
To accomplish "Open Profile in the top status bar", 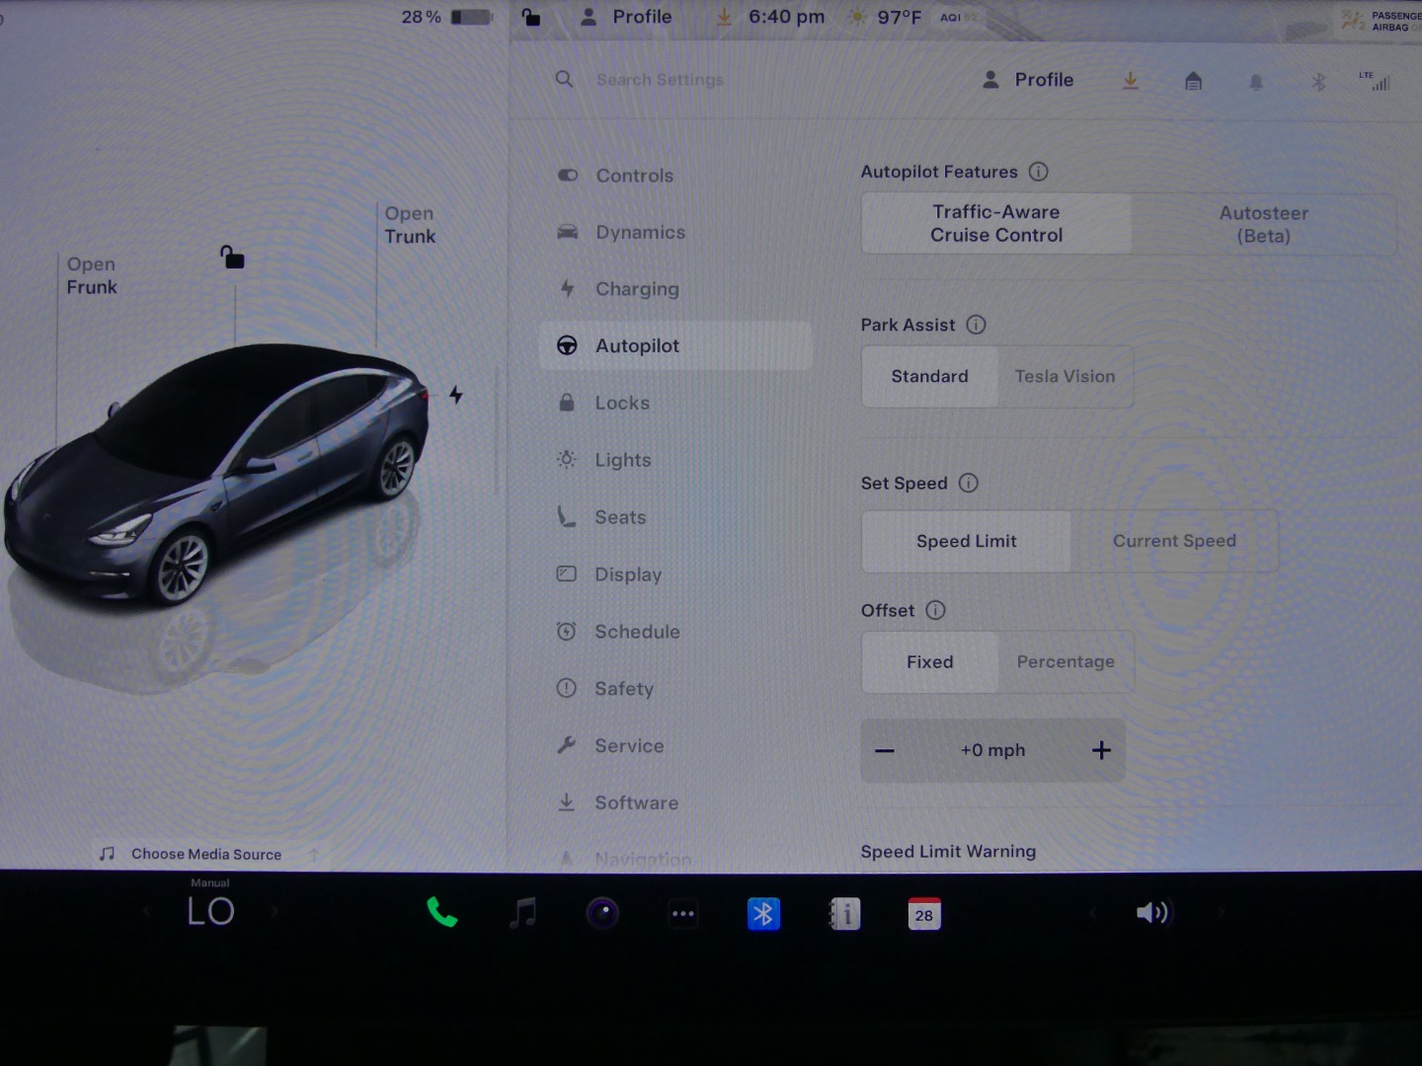I will [626, 17].
